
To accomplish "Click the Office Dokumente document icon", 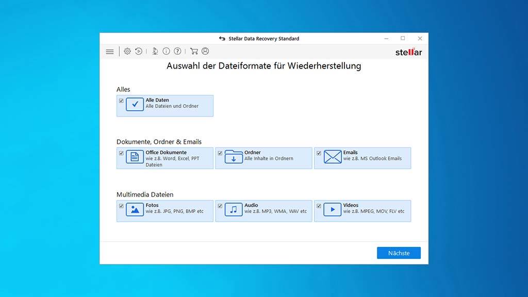I will point(135,157).
